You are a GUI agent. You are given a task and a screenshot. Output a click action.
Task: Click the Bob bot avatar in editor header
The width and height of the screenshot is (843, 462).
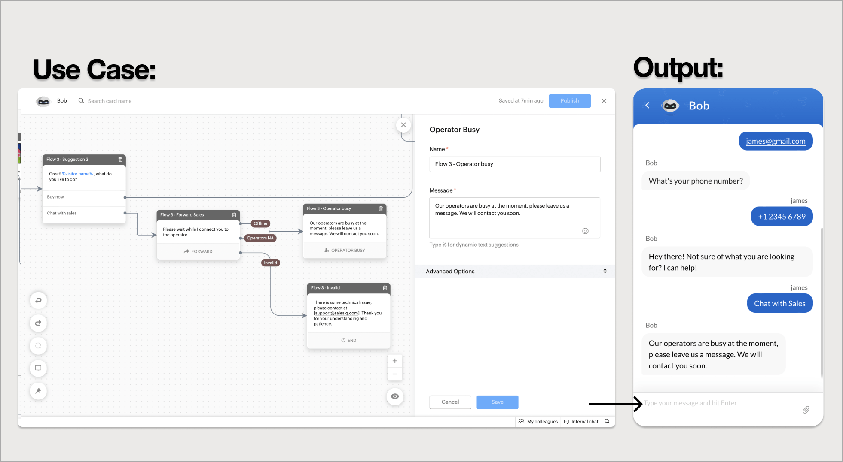[x=43, y=101]
